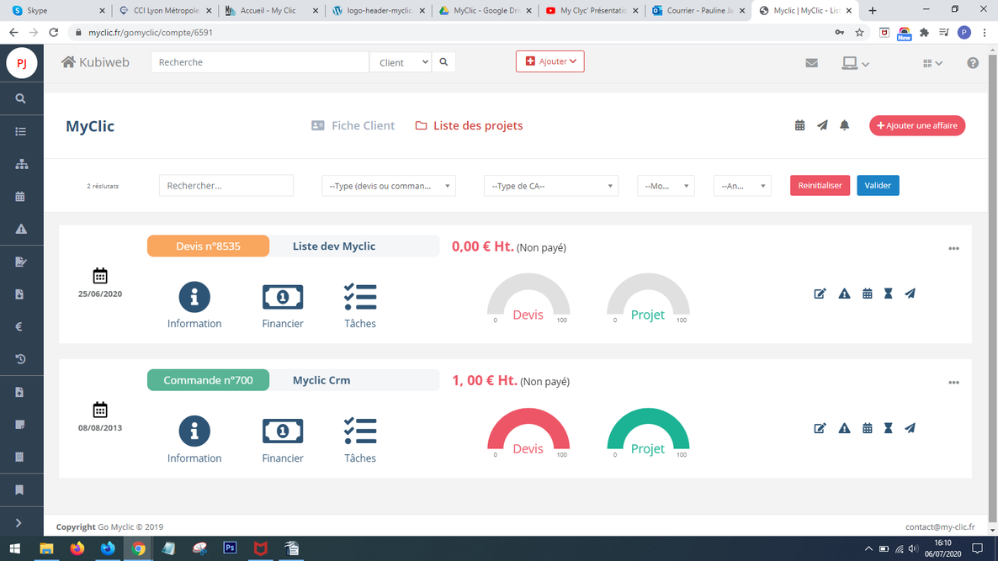Open three-dot menu for Commande n°700
This screenshot has height=561, width=998.
(953, 383)
